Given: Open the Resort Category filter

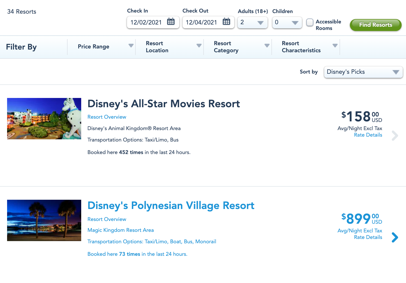Looking at the screenshot, I should 238,47.
